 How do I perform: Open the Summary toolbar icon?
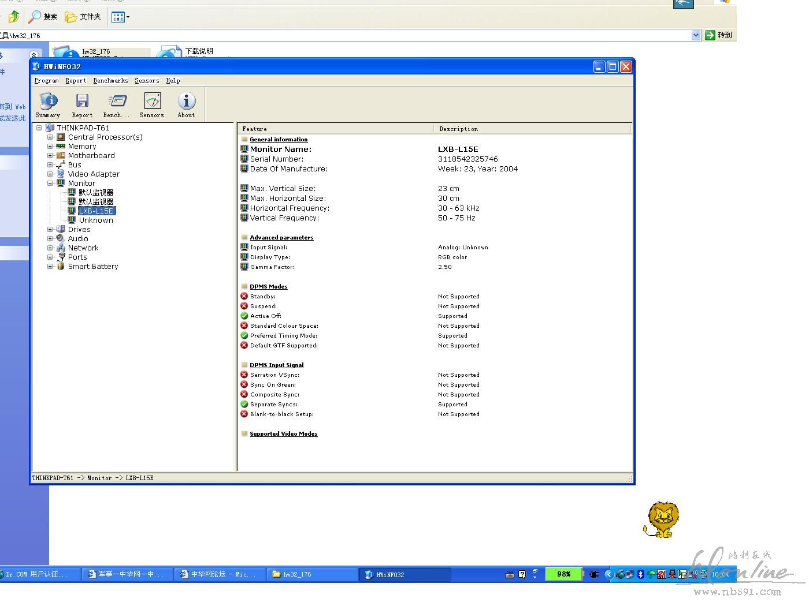tap(48, 102)
